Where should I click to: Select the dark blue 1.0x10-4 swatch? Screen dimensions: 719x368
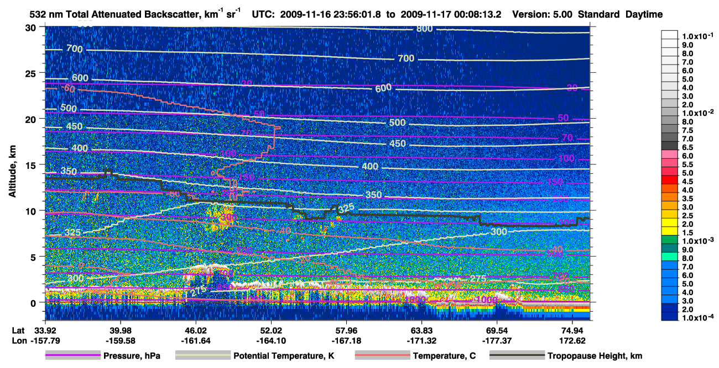point(670,316)
